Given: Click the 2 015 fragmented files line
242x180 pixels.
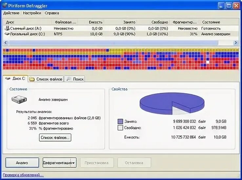Looking at the screenshot, I should pyautogui.click(x=64, y=118).
